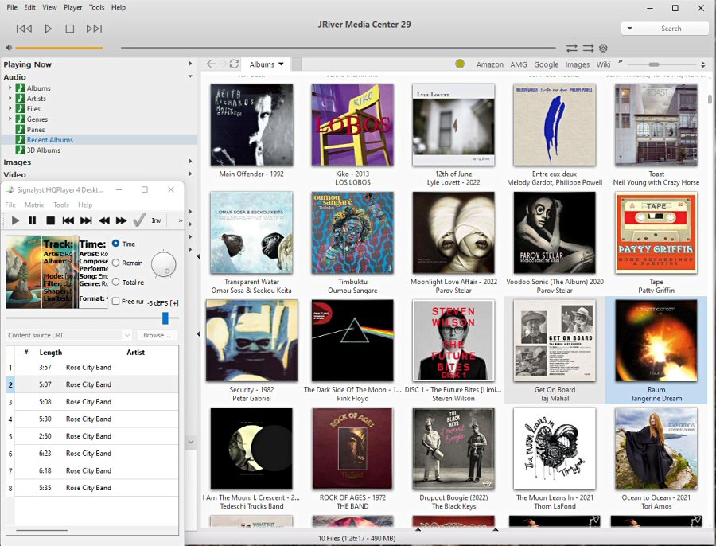Click the Images link
Viewport: 716px width, 546px height.
[x=578, y=64]
